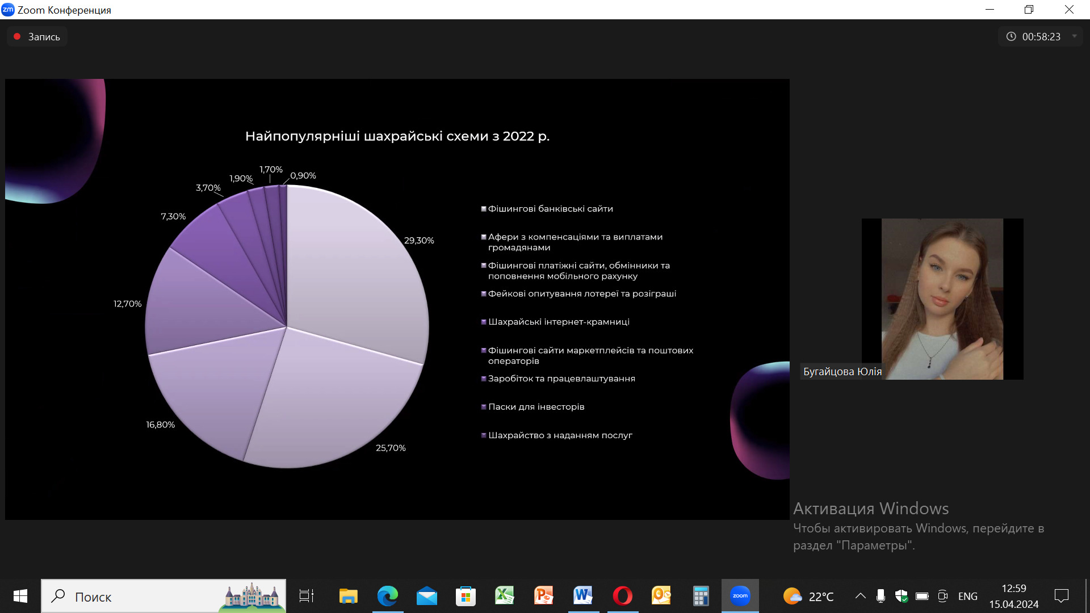Image resolution: width=1090 pixels, height=613 pixels.
Task: Open the Calculator app in taskbar
Action: coord(701,596)
